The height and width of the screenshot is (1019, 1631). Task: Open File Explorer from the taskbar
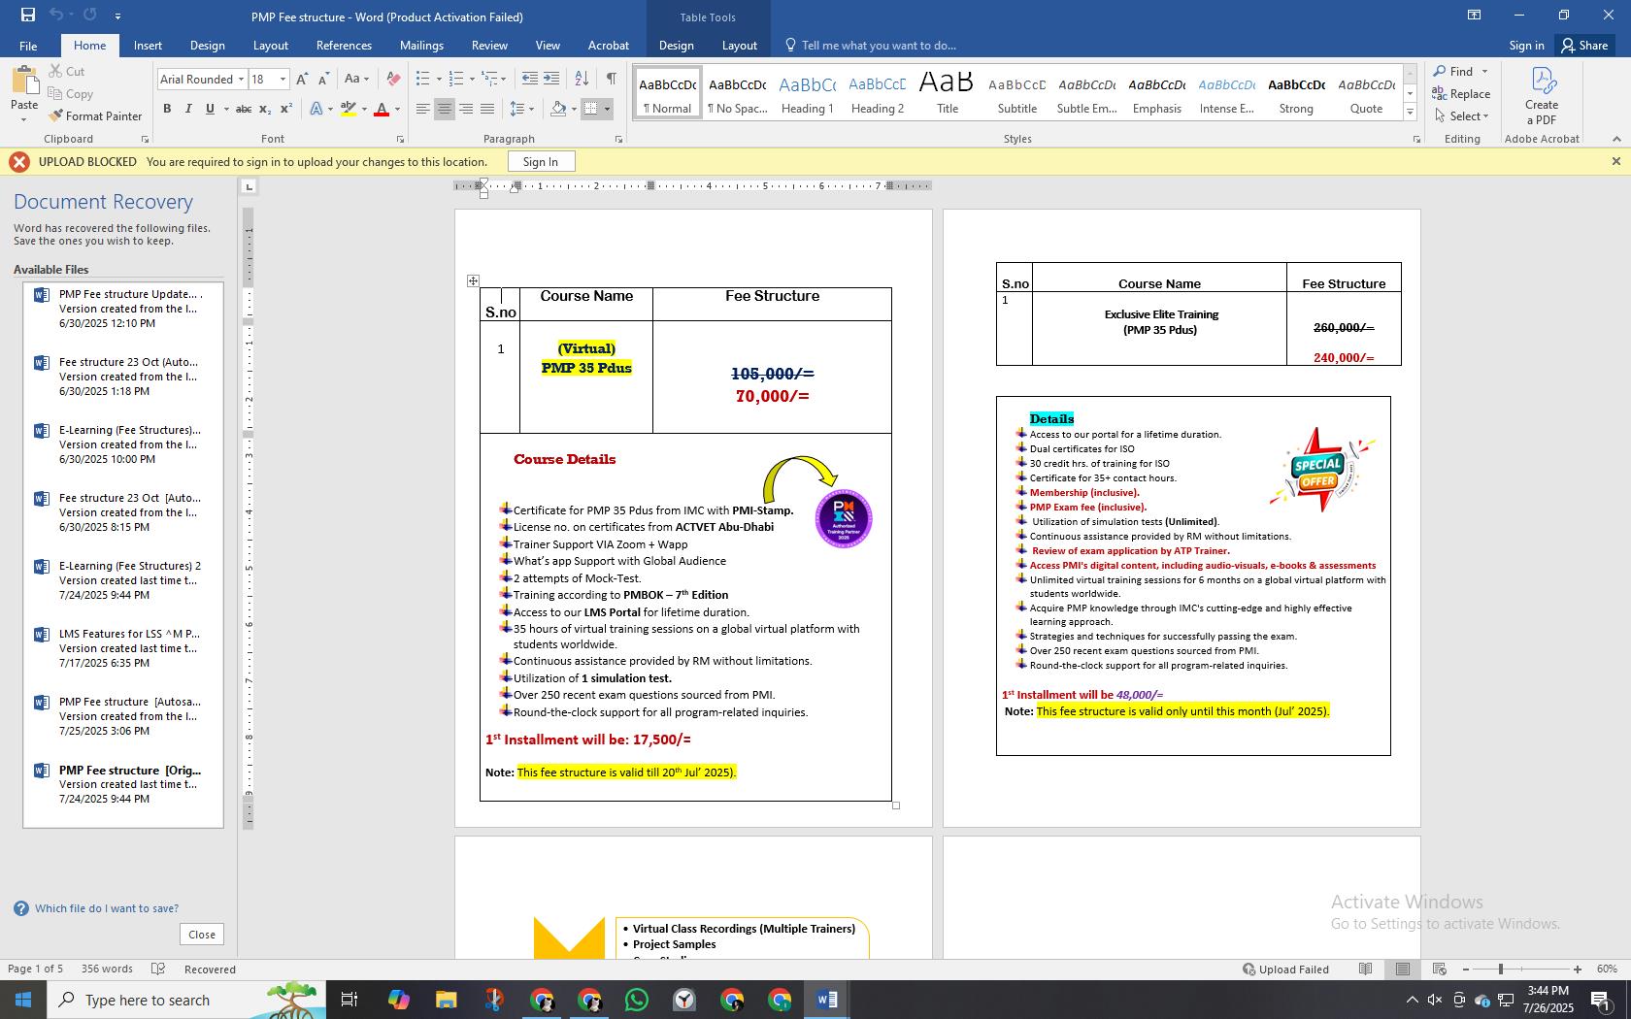[x=446, y=1000]
